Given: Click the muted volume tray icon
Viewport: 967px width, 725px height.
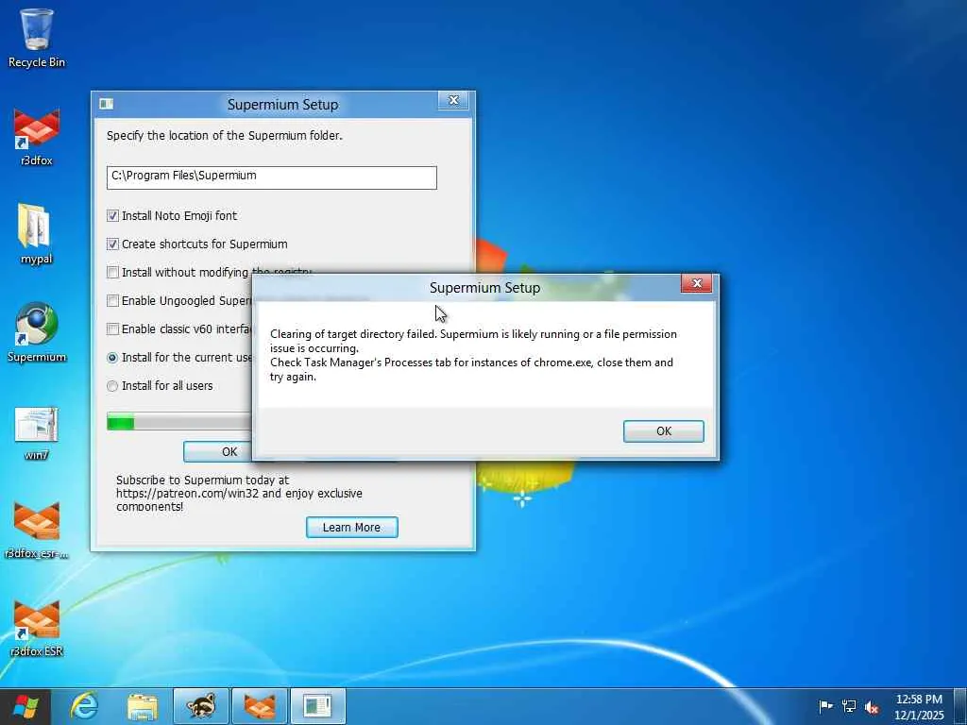Looking at the screenshot, I should coord(872,707).
